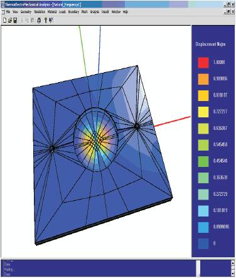The height and width of the screenshot is (278, 236).
Task: Create a new file with toolbar icon
Action: (4, 20)
